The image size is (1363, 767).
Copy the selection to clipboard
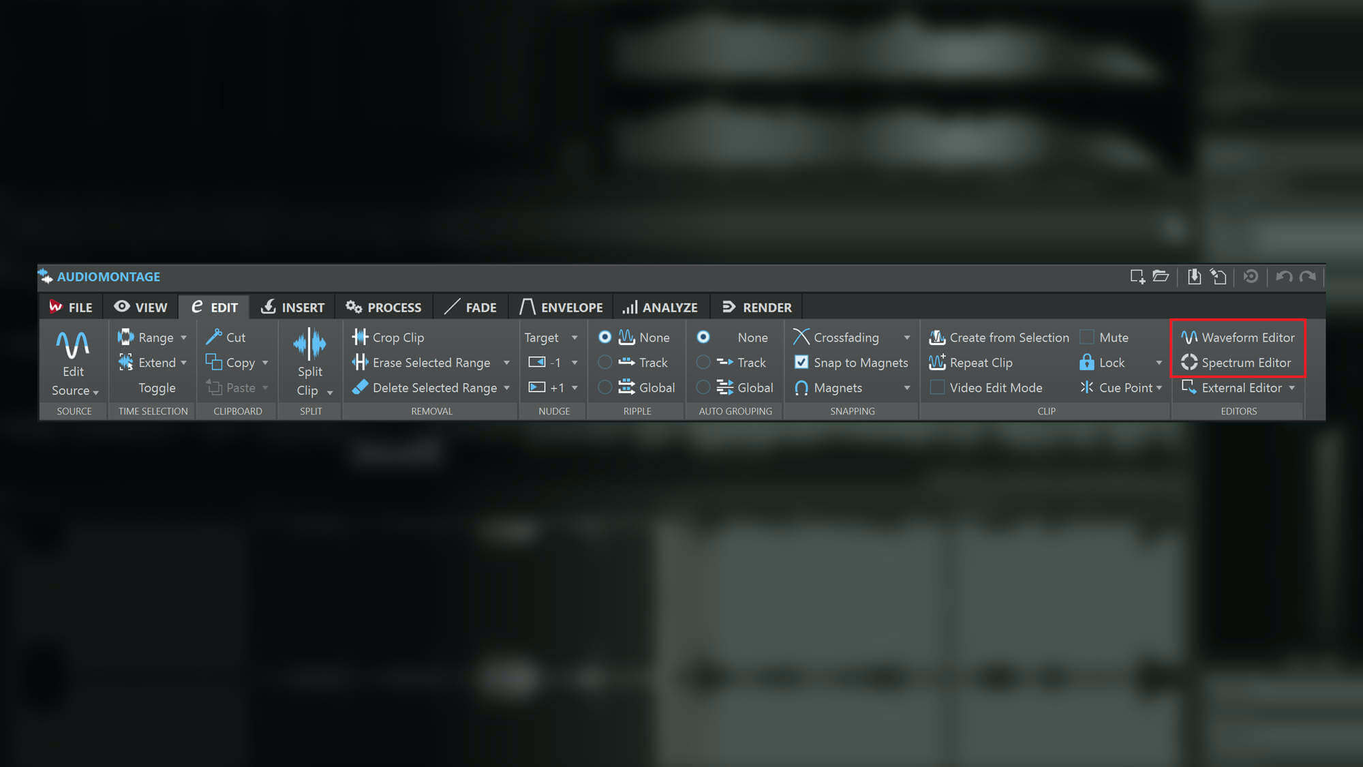(x=230, y=362)
